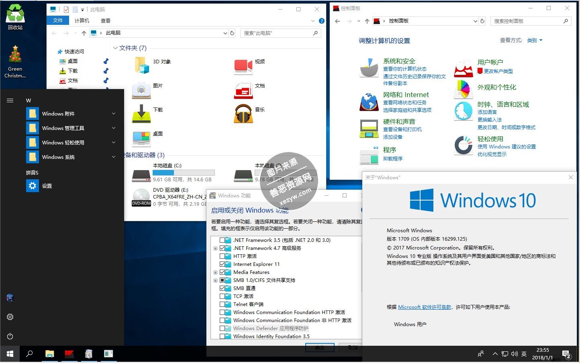Open File Explorer from the taskbar
This screenshot has width=580, height=363.
coord(49,354)
